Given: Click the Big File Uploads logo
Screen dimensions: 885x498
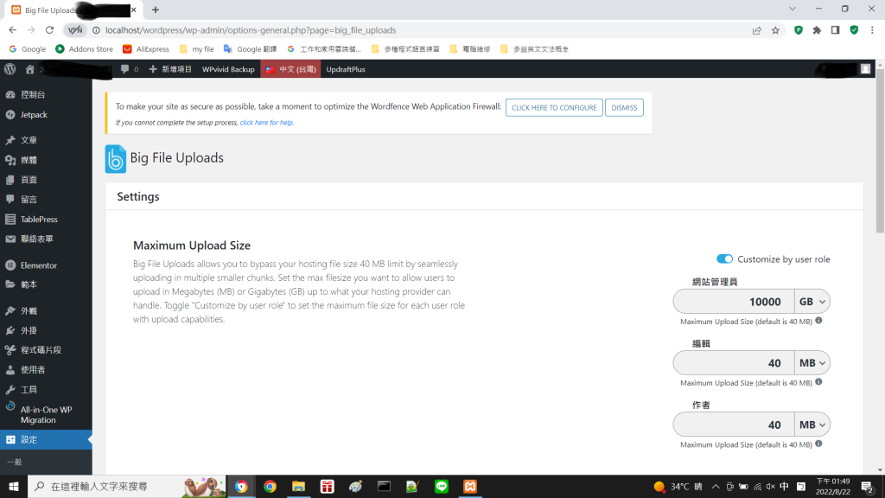Looking at the screenshot, I should pos(115,159).
